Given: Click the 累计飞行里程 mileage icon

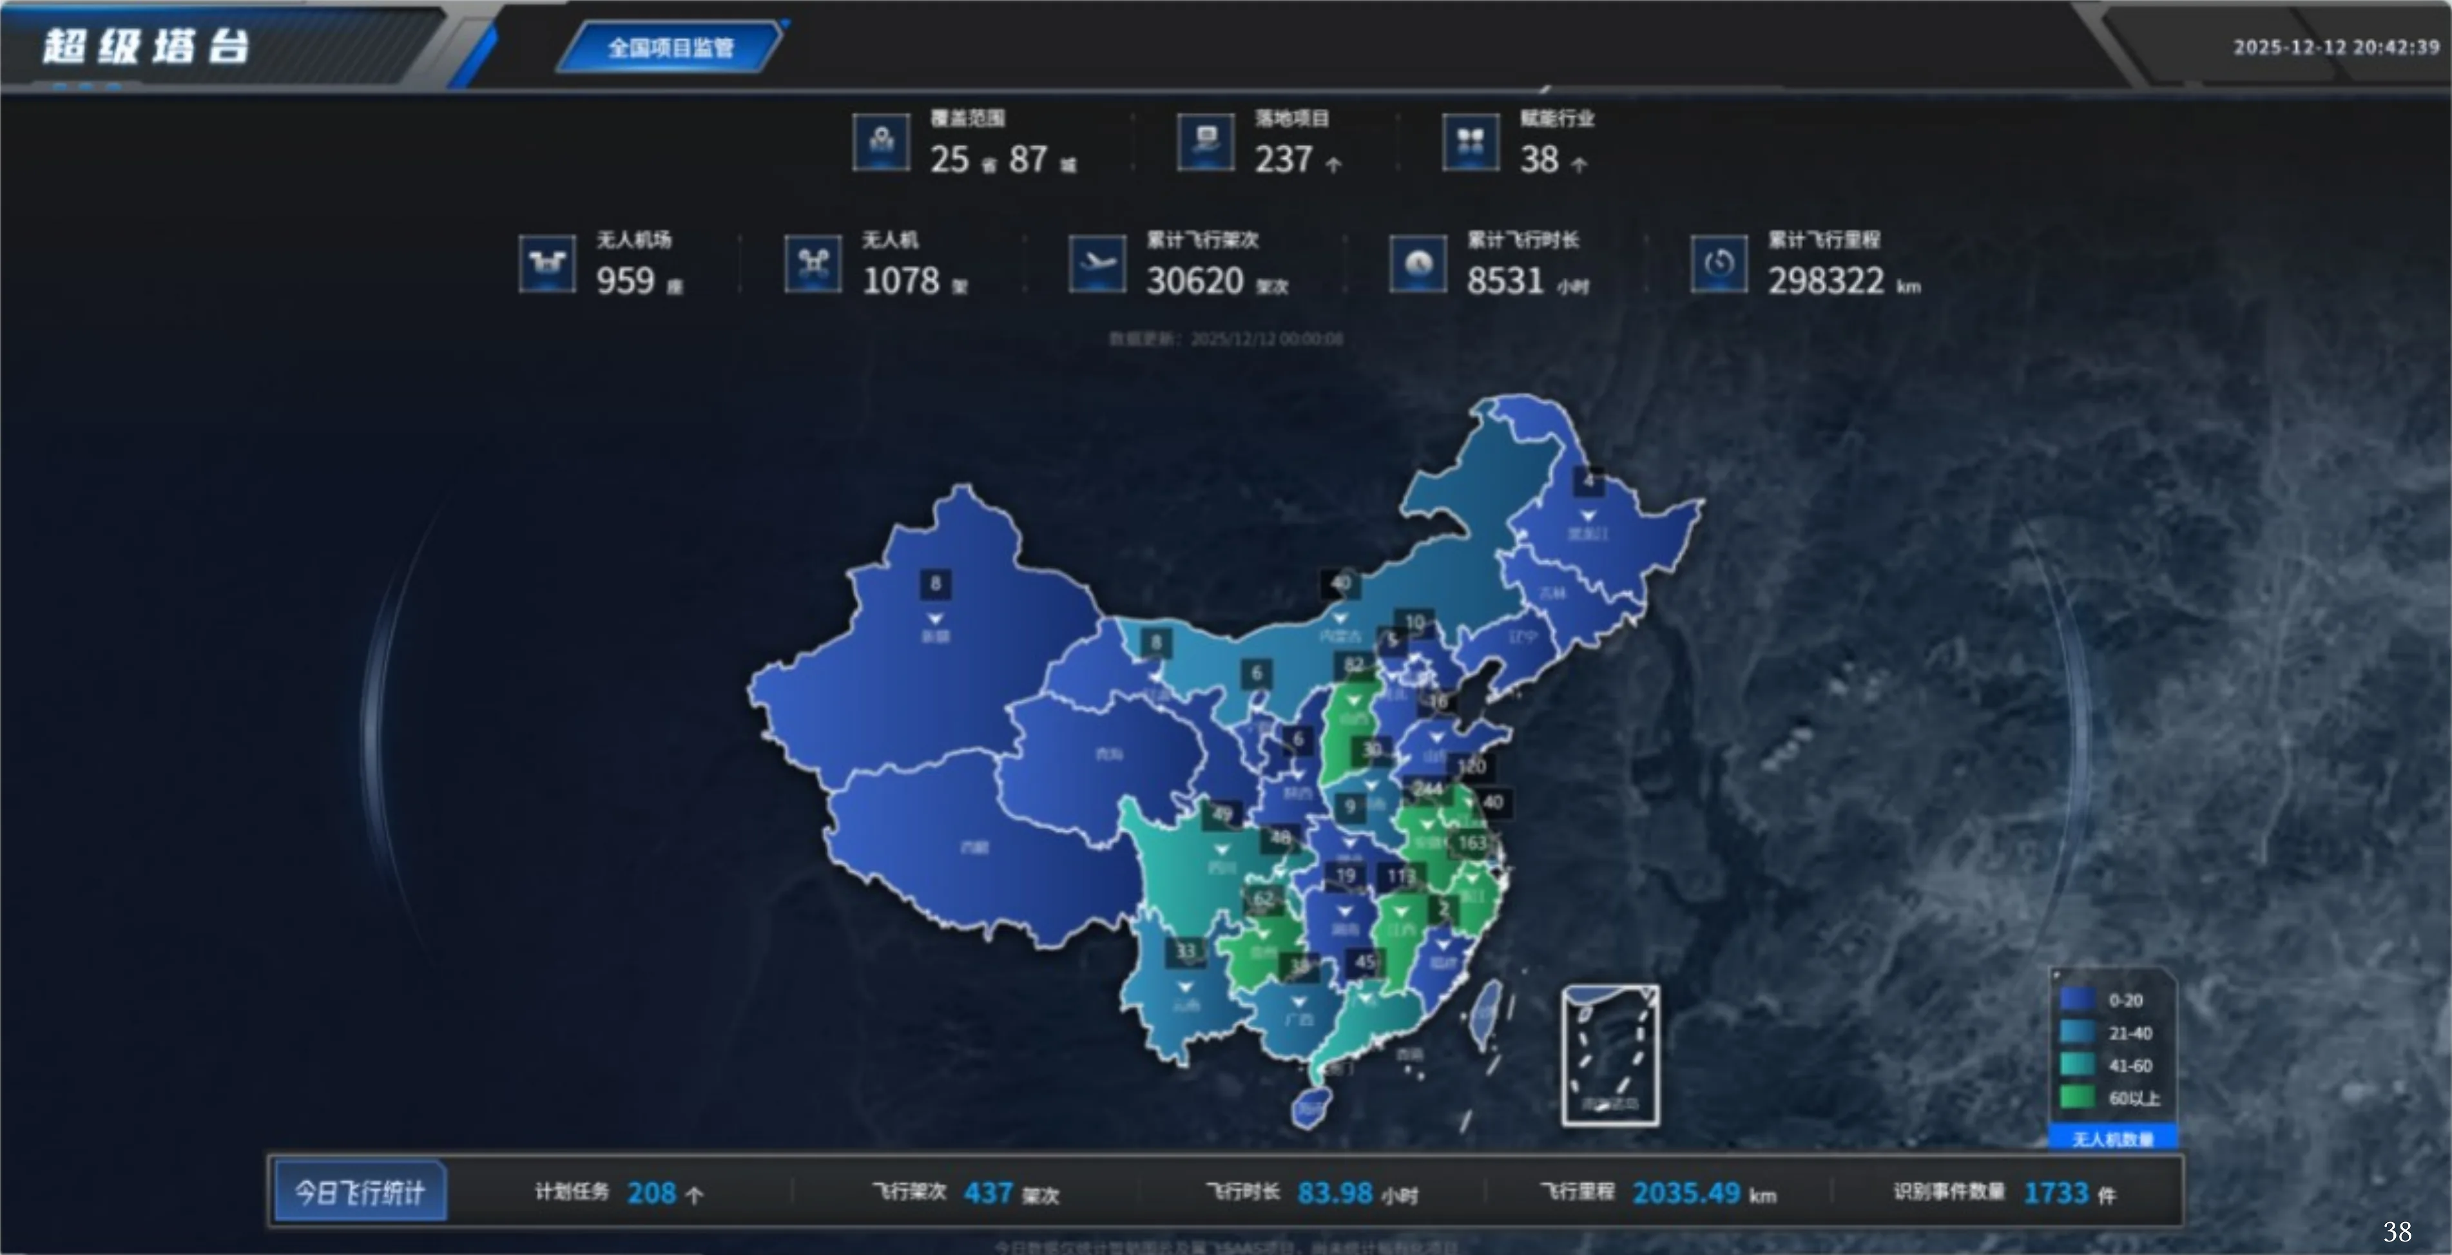Looking at the screenshot, I should 1719,263.
